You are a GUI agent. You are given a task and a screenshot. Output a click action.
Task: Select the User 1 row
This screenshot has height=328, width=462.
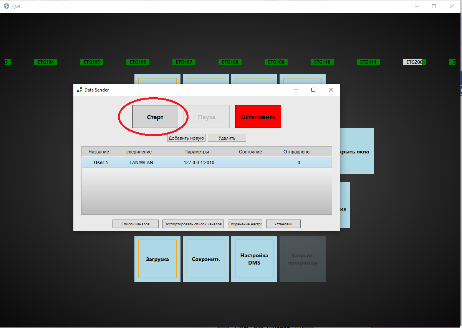(206, 163)
